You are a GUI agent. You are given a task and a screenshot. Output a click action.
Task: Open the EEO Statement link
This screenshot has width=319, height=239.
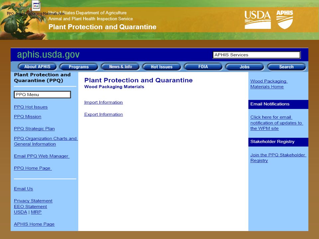pos(30,206)
